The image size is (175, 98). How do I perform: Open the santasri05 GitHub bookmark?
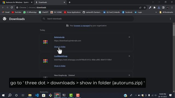pos(92,12)
